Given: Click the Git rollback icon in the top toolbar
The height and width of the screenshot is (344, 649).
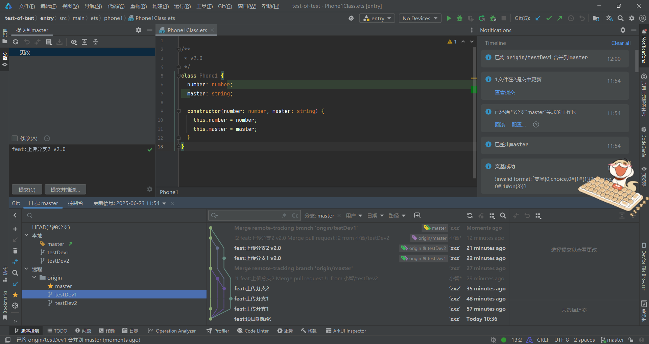Looking at the screenshot, I should pos(582,18).
